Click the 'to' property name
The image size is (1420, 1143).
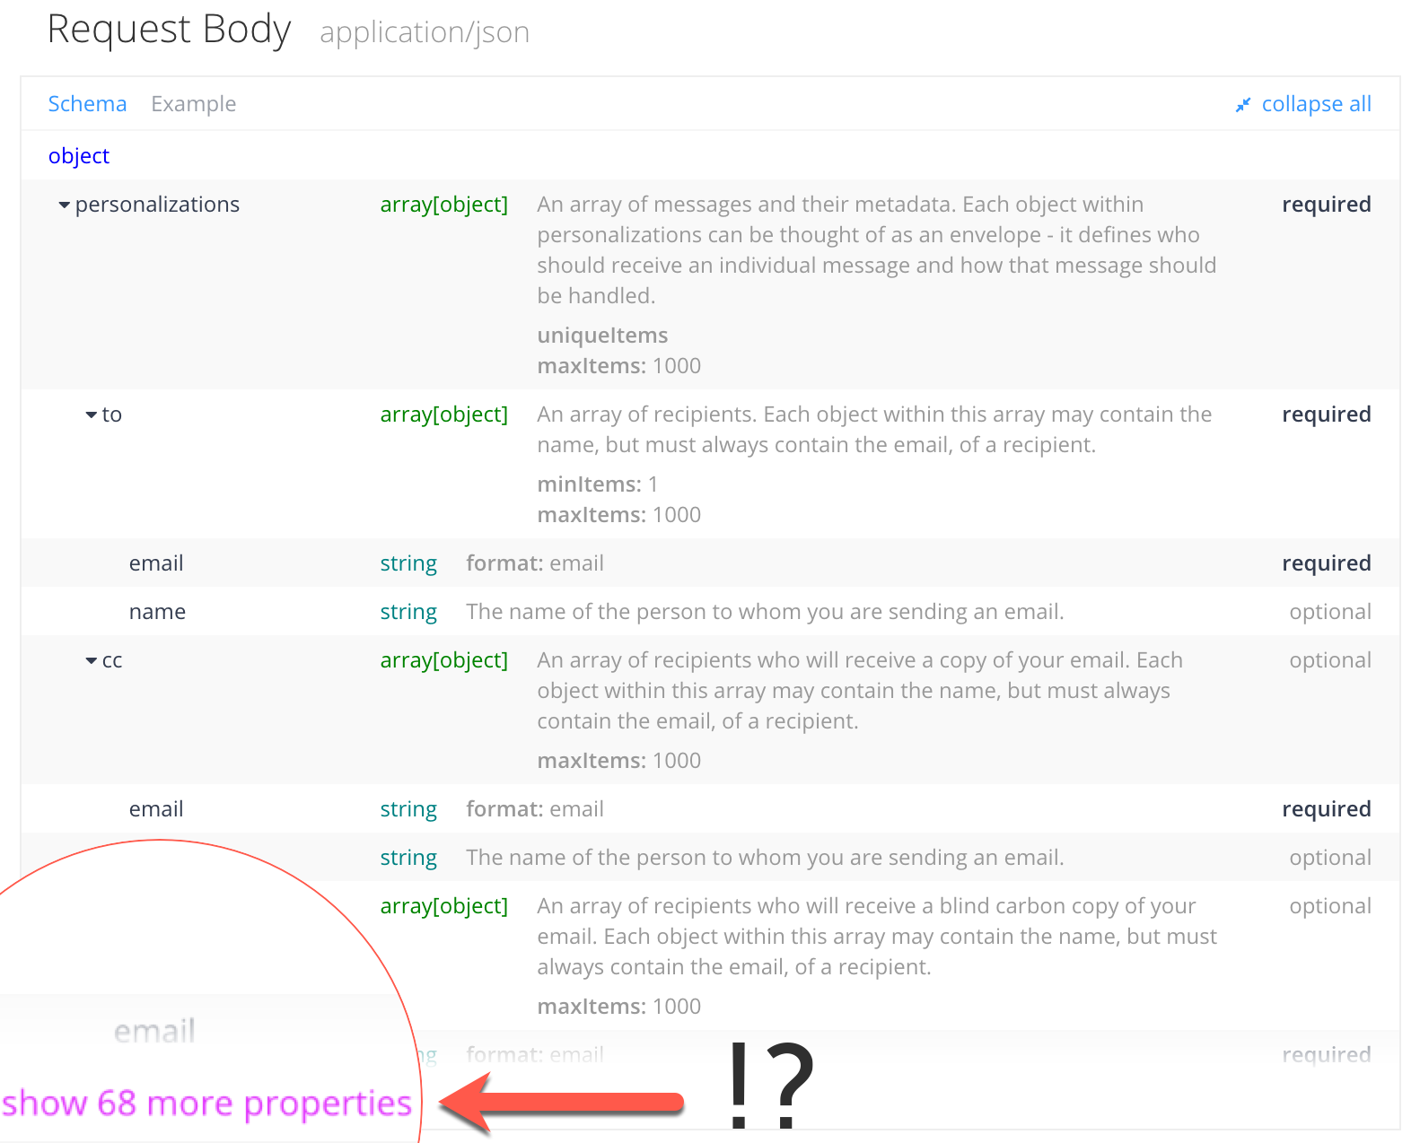tap(112, 414)
